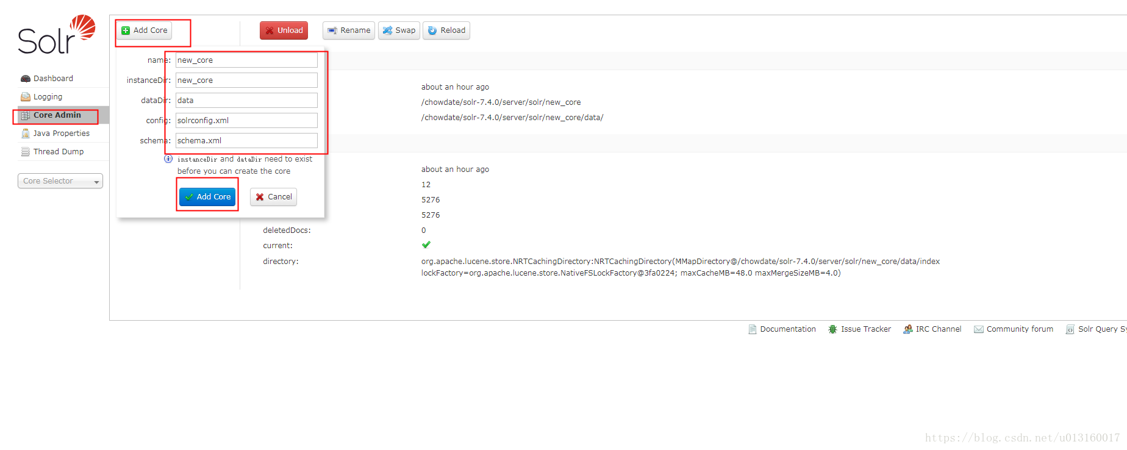Click the Swap button
The width and height of the screenshot is (1127, 450).
tap(399, 30)
